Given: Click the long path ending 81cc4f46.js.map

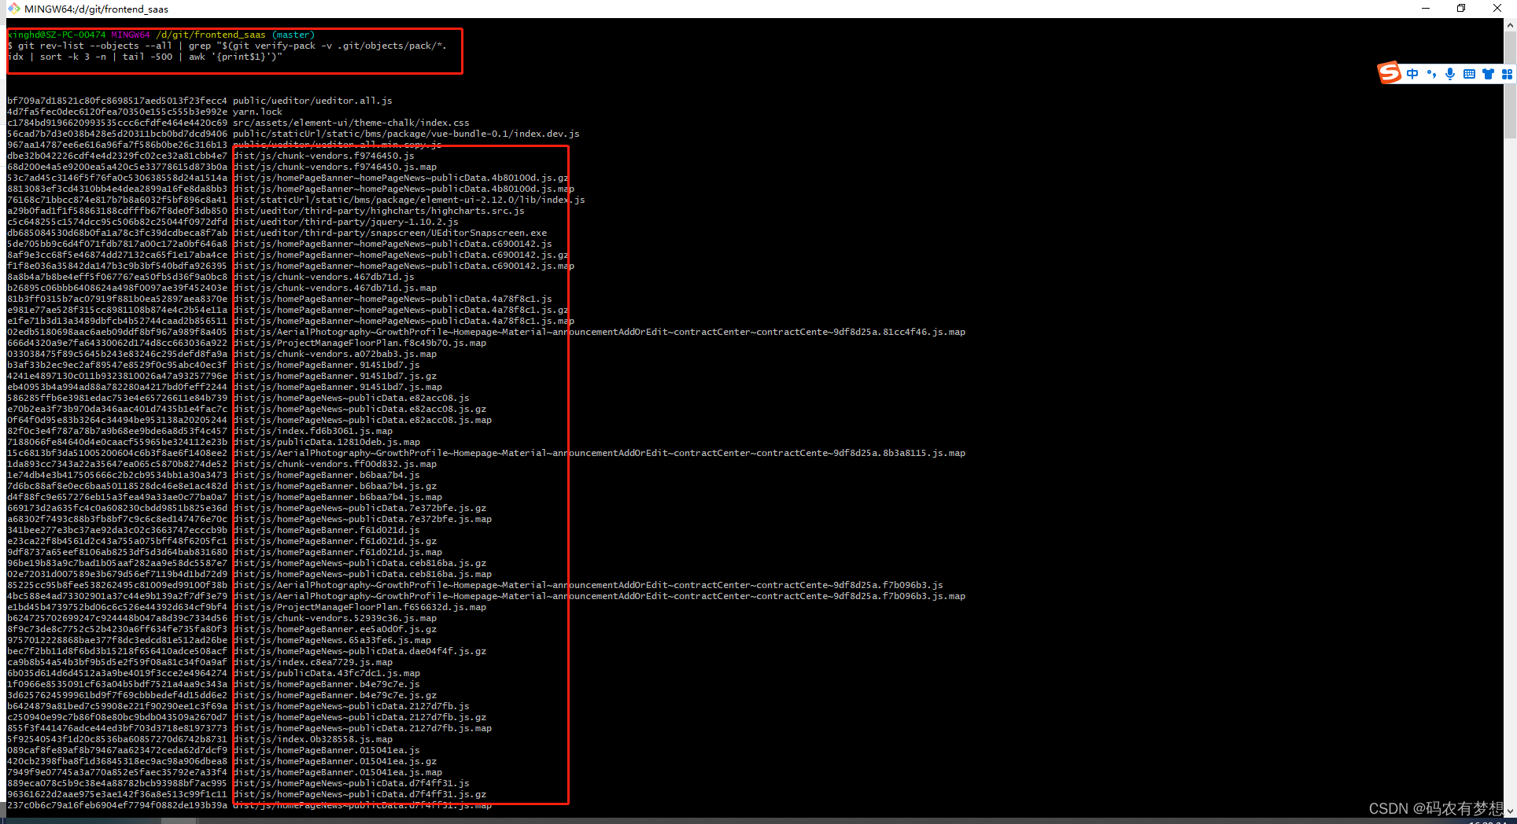Looking at the screenshot, I should [x=599, y=332].
